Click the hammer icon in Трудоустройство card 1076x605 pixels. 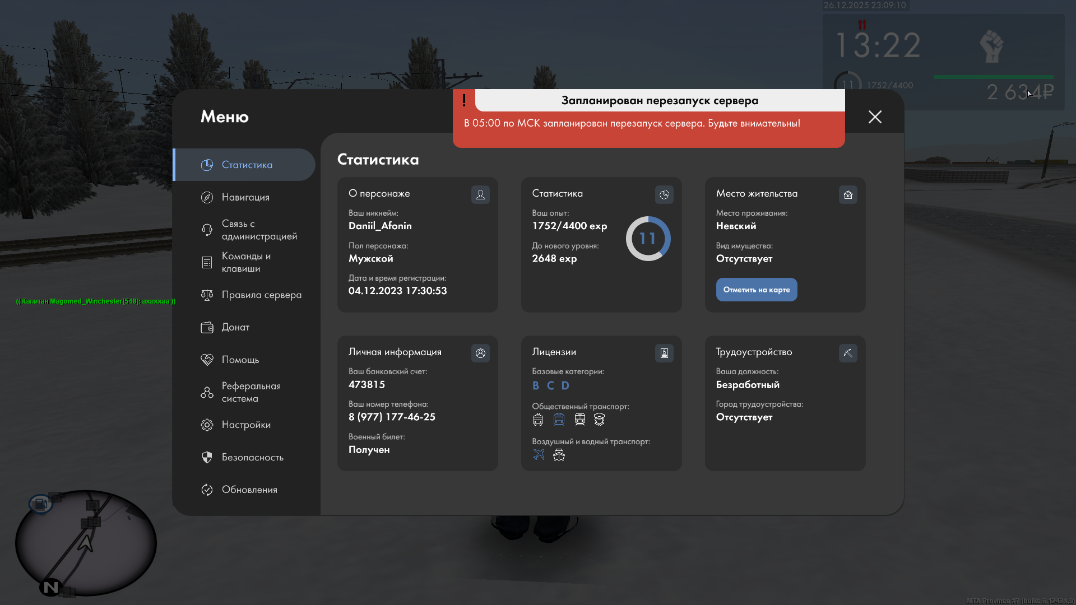pos(848,353)
